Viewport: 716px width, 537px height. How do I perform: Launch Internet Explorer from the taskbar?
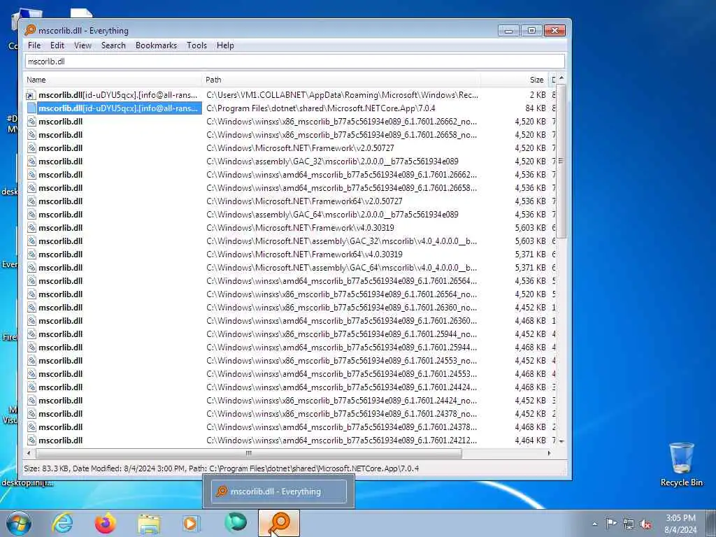tap(62, 523)
